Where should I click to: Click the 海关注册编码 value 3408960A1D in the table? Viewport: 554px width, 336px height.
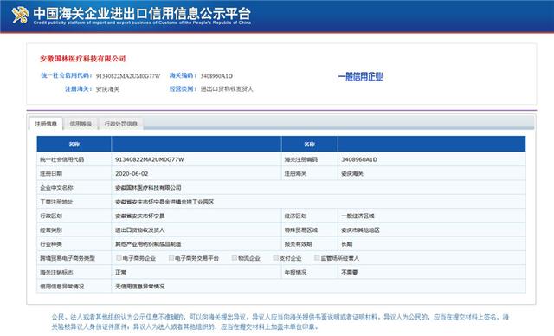(x=359, y=159)
